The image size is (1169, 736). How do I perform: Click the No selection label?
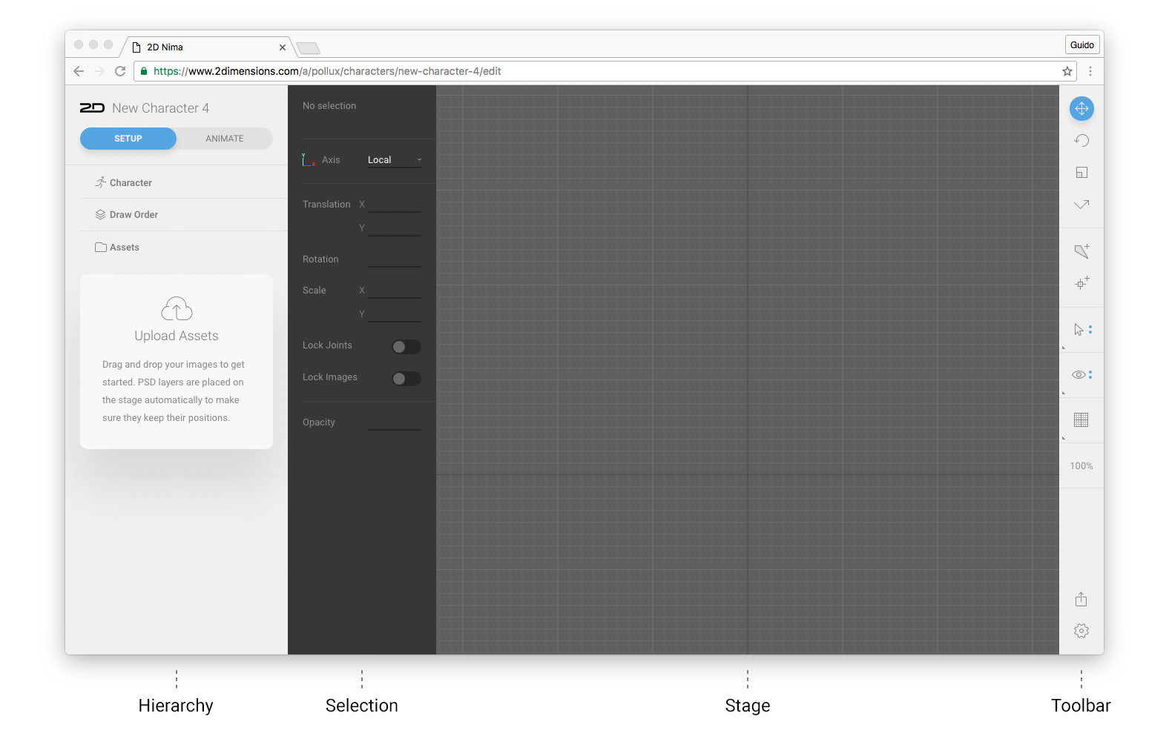coord(329,106)
